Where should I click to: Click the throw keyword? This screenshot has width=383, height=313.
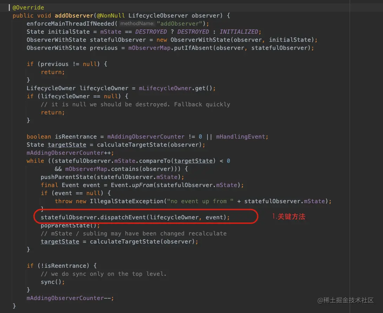[x=64, y=201]
